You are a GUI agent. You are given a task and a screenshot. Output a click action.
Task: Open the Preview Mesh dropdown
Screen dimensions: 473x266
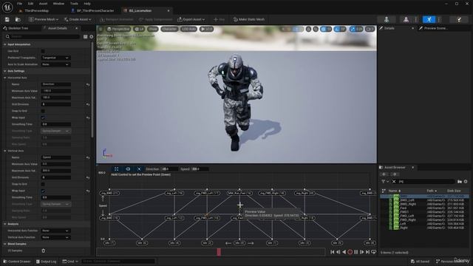coord(44,19)
